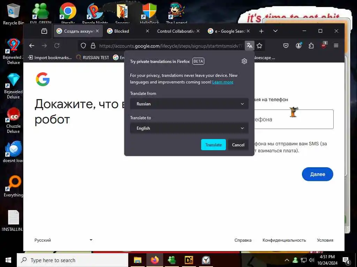Open clock app in taskbar
357x267 pixels.
pos(206,260)
